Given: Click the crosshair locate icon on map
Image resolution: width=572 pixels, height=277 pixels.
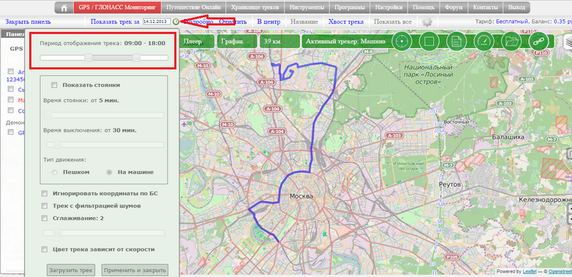Looking at the screenshot, I should click(x=401, y=41).
